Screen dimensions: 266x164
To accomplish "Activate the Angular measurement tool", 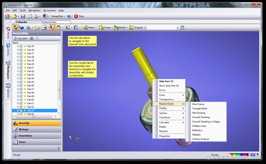I will pos(137,27).
